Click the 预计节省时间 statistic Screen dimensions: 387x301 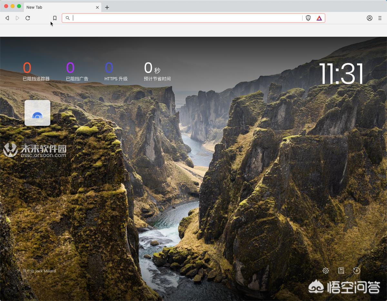coord(157,72)
